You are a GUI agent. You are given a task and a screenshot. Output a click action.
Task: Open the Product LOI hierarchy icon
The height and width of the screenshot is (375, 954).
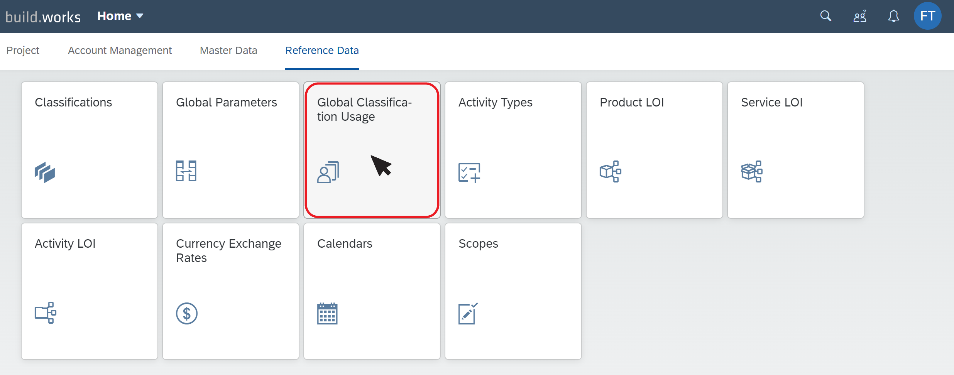tap(610, 171)
